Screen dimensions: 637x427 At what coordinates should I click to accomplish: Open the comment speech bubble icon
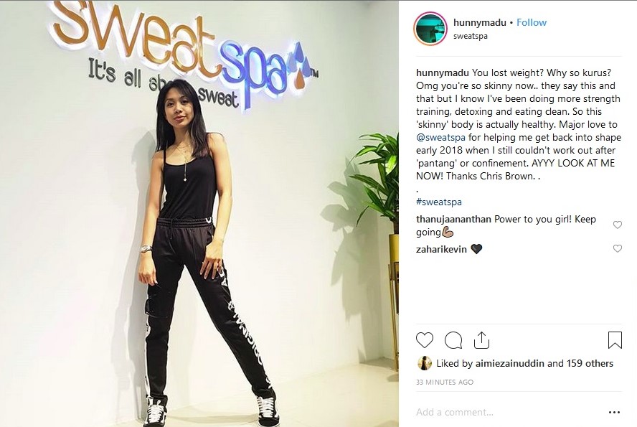(x=453, y=340)
